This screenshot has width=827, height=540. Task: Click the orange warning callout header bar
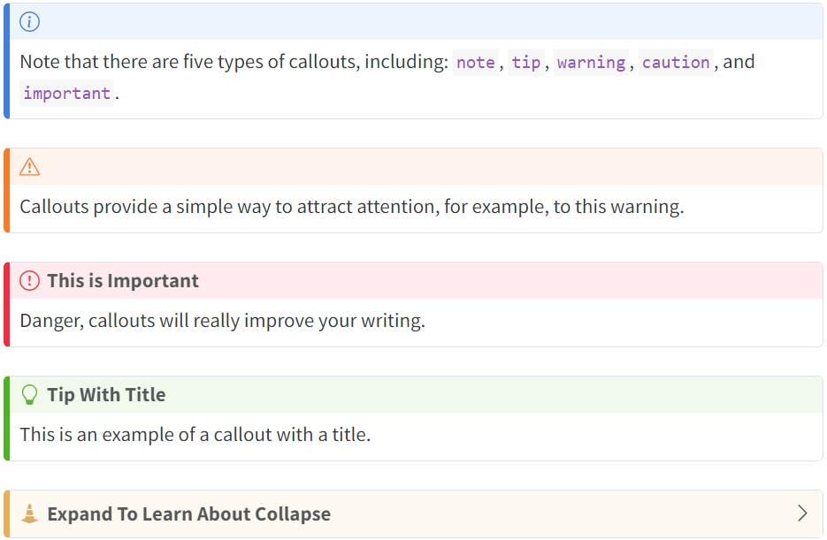pyautogui.click(x=416, y=166)
